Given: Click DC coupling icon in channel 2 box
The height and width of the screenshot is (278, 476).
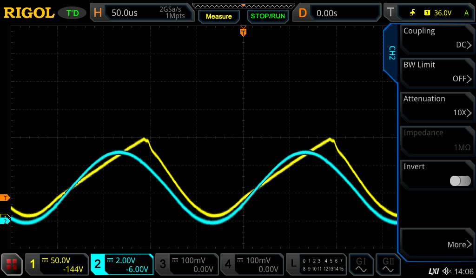Looking at the screenshot, I should [110, 260].
